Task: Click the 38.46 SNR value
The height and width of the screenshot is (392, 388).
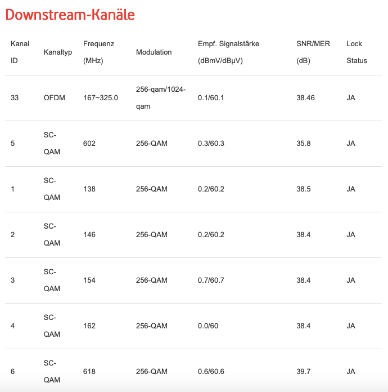Action: [x=305, y=98]
